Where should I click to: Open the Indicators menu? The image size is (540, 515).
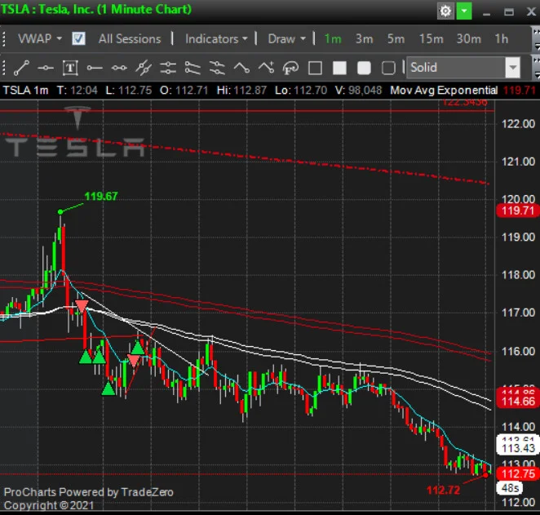216,39
